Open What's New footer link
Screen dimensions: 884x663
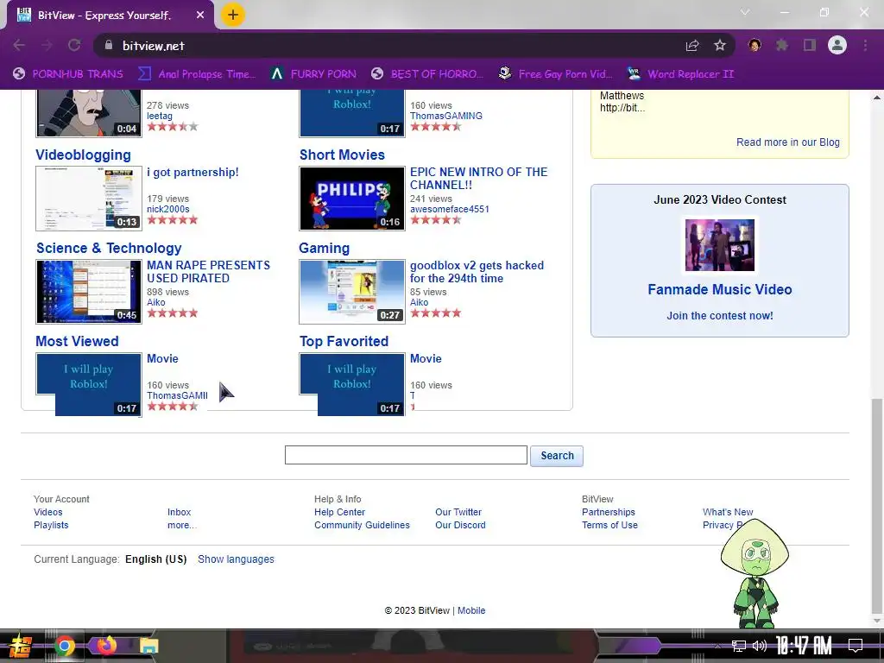click(728, 512)
